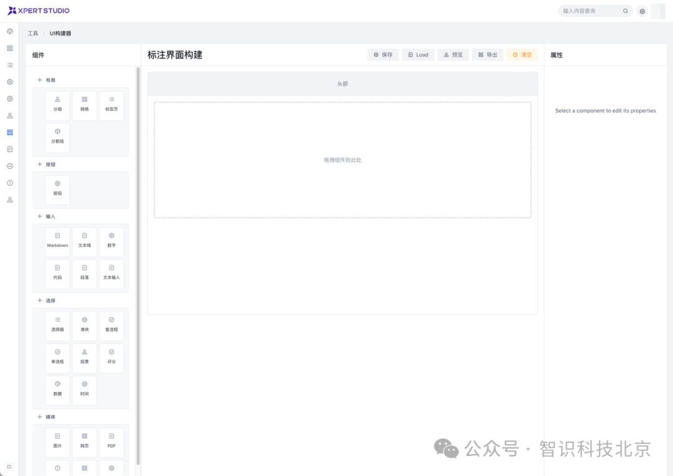Pick the 文本域 textarea component

85,242
